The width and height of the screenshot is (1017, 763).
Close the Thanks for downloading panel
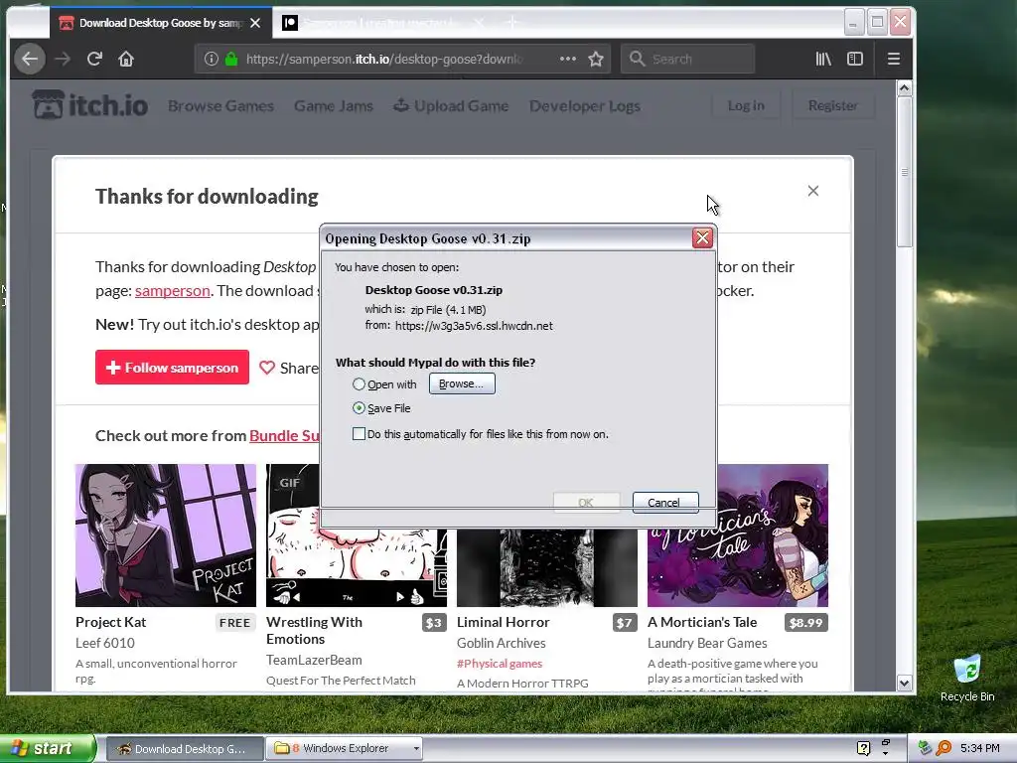[x=812, y=191]
